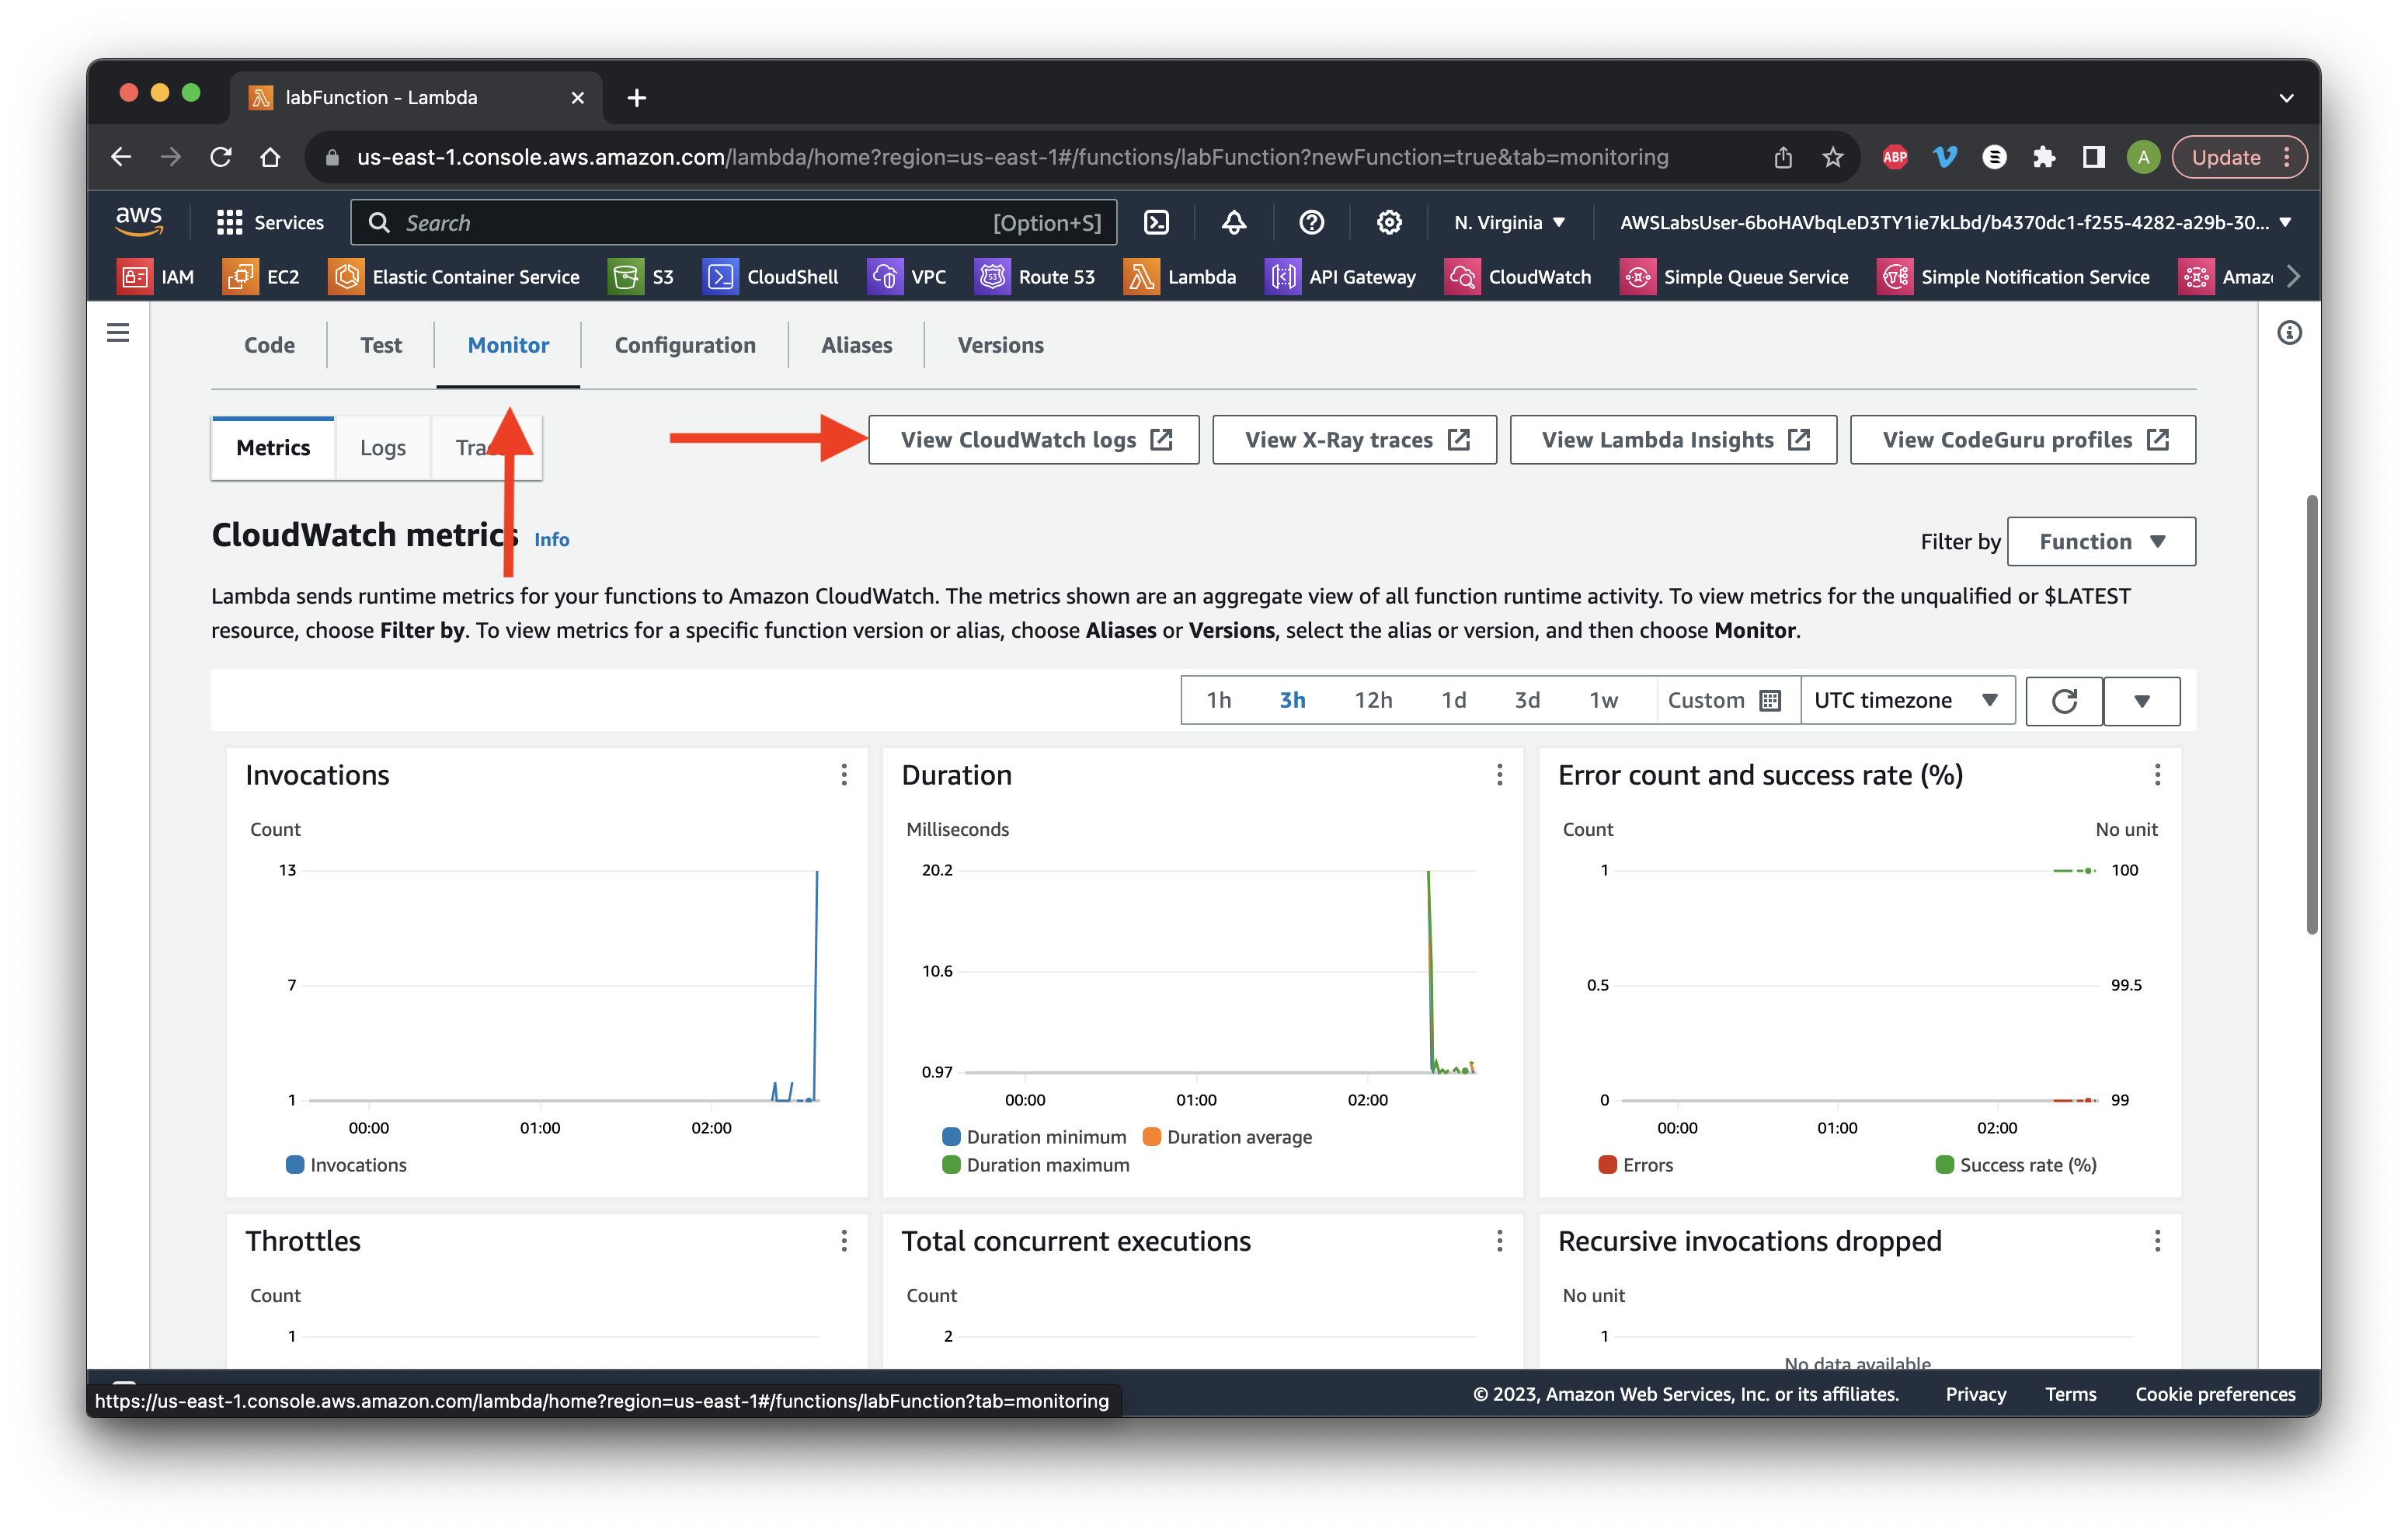Open API Gateway shortcut
The height and width of the screenshot is (1532, 2408).
point(1341,276)
